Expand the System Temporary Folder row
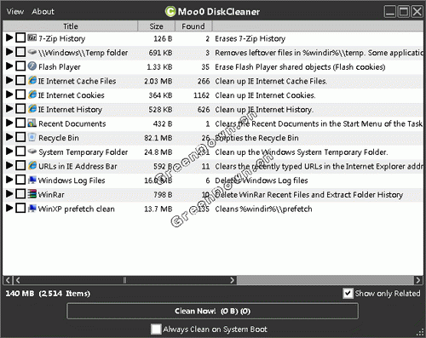The width and height of the screenshot is (426, 338). pyautogui.click(x=9, y=152)
